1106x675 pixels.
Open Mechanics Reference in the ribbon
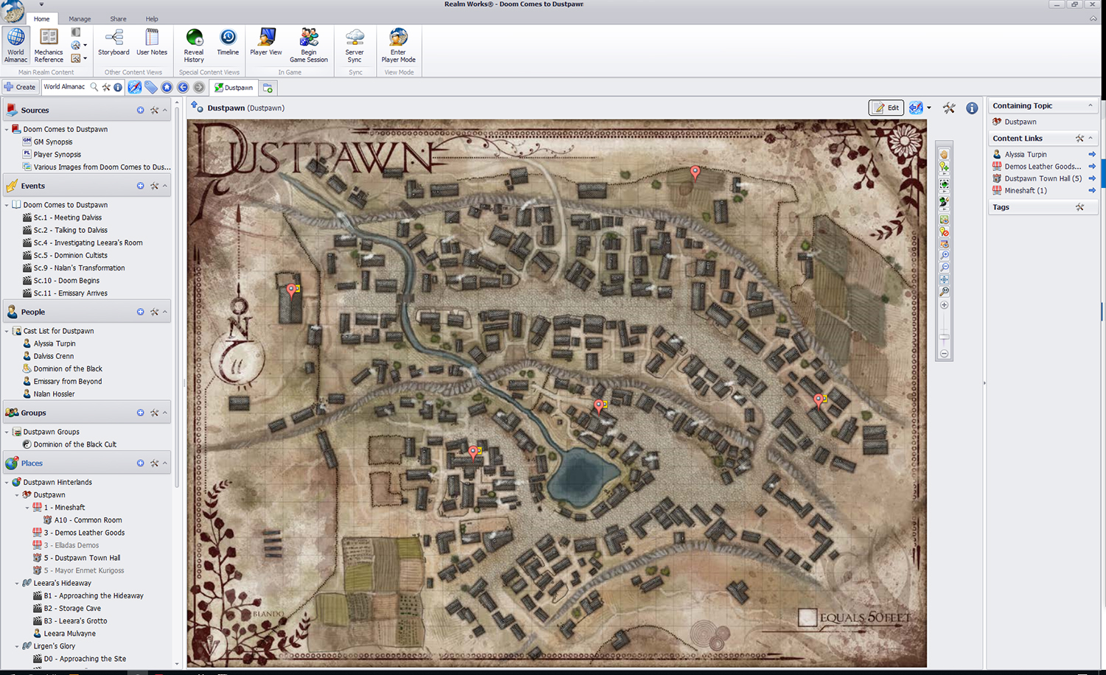pyautogui.click(x=49, y=46)
